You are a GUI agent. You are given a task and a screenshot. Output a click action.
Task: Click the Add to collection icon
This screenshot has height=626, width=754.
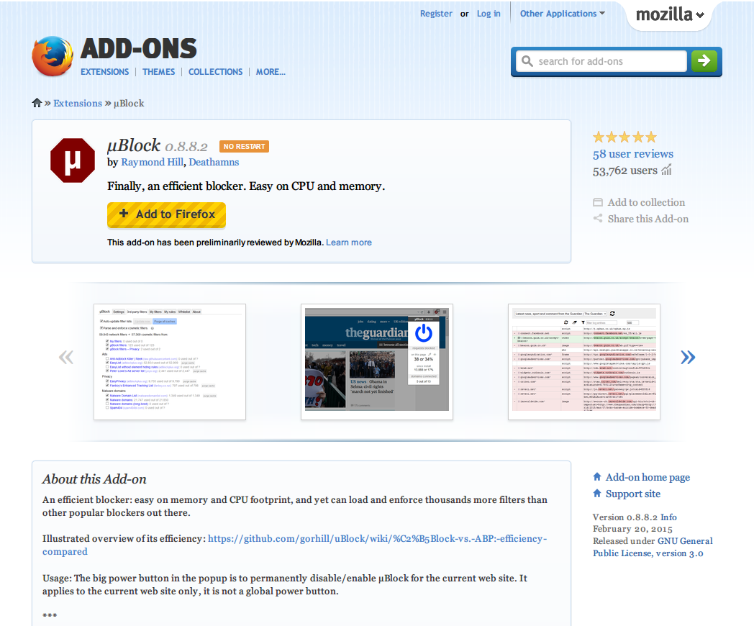point(598,202)
